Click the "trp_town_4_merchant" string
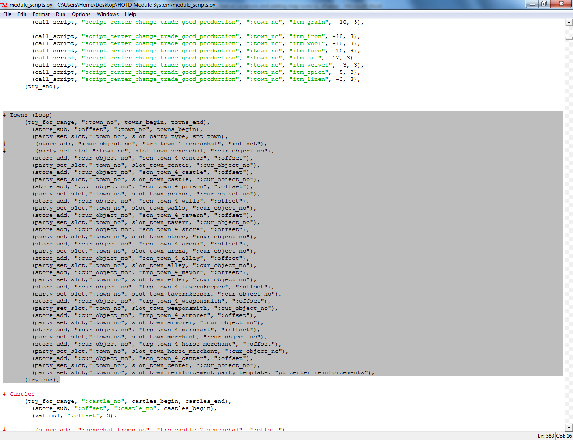This screenshot has height=440, width=573. click(176, 330)
